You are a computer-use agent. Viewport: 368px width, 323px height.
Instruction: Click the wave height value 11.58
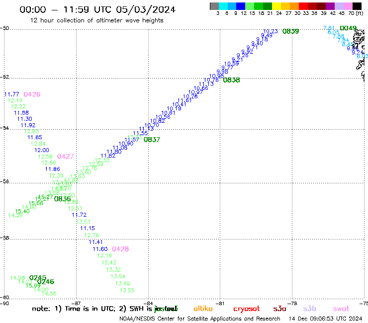[x=21, y=113]
